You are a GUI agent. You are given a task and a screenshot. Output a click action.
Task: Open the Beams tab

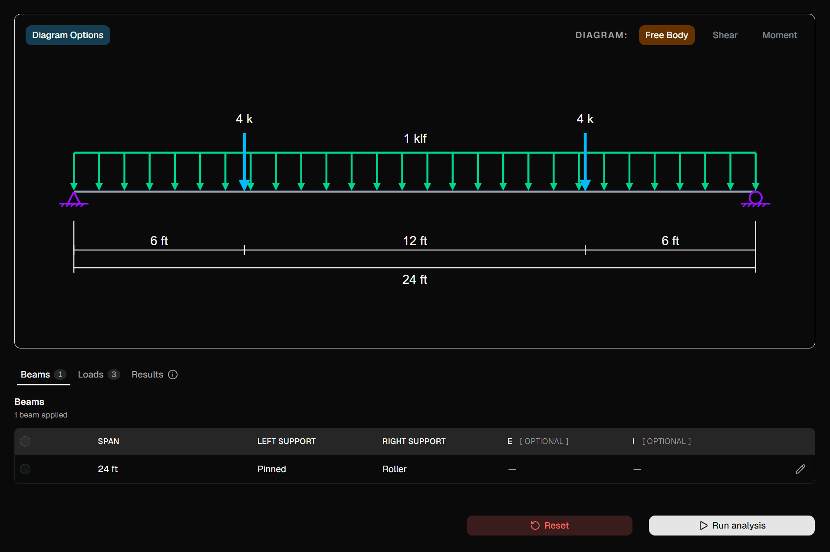coord(43,375)
